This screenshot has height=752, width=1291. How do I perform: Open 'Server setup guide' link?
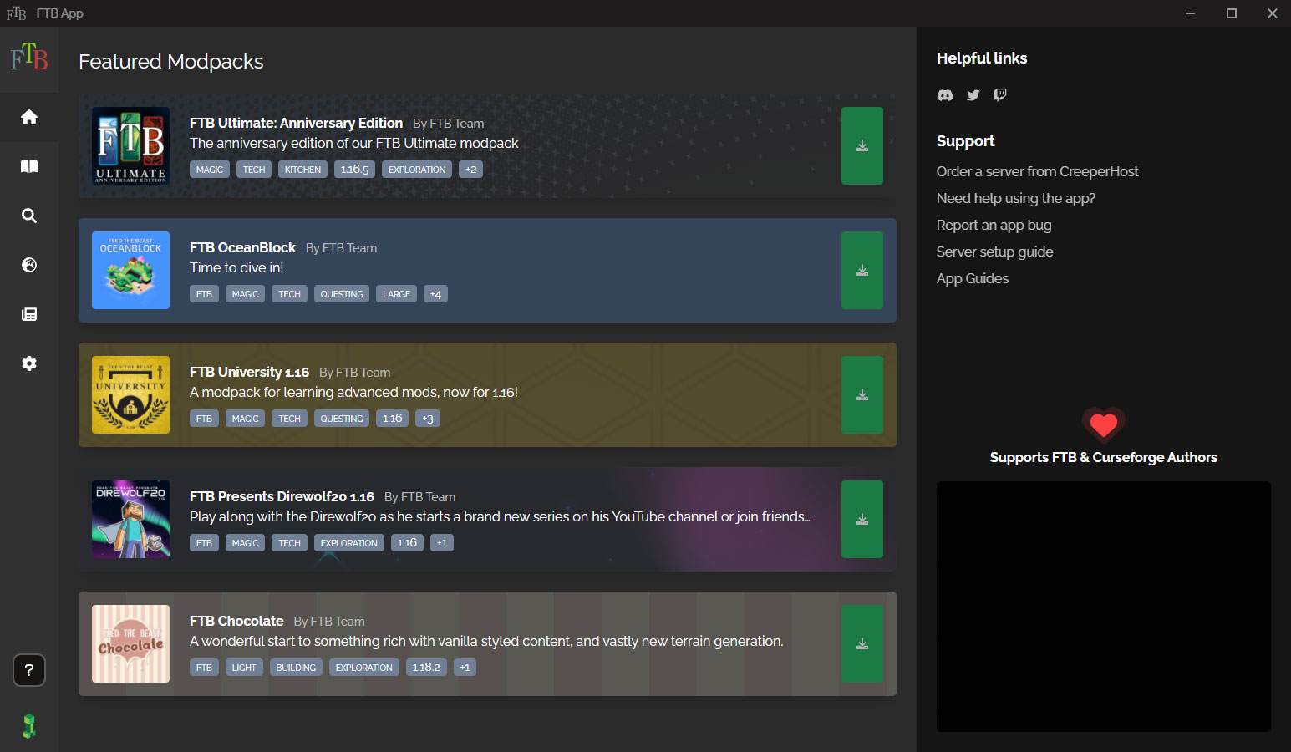[994, 252]
